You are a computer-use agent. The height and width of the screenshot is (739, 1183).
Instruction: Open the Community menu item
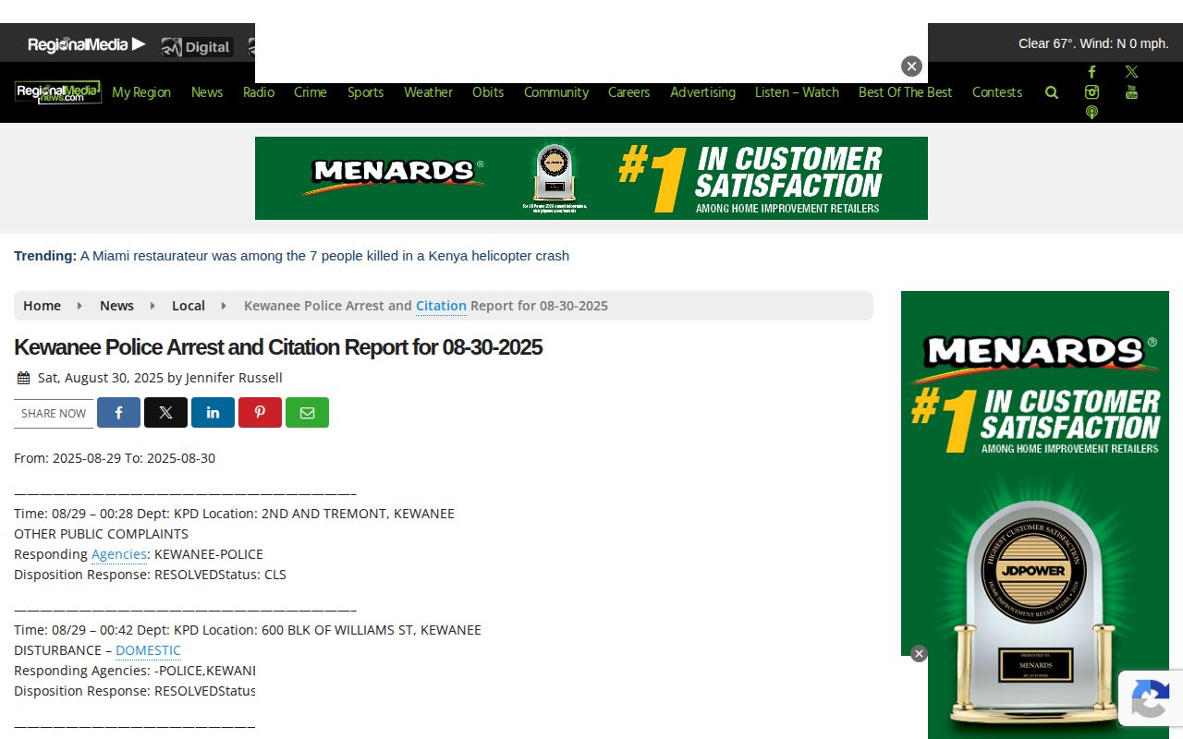[x=556, y=92]
